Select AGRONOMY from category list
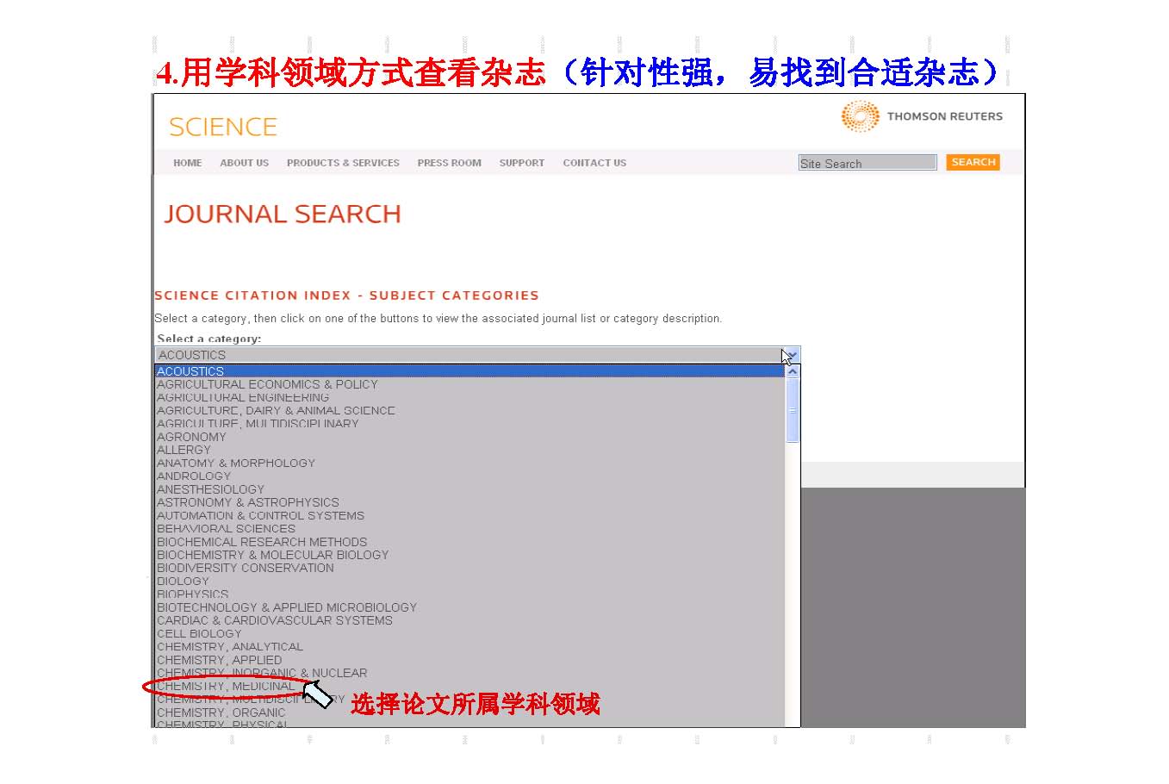This screenshot has width=1169, height=784. (191, 437)
